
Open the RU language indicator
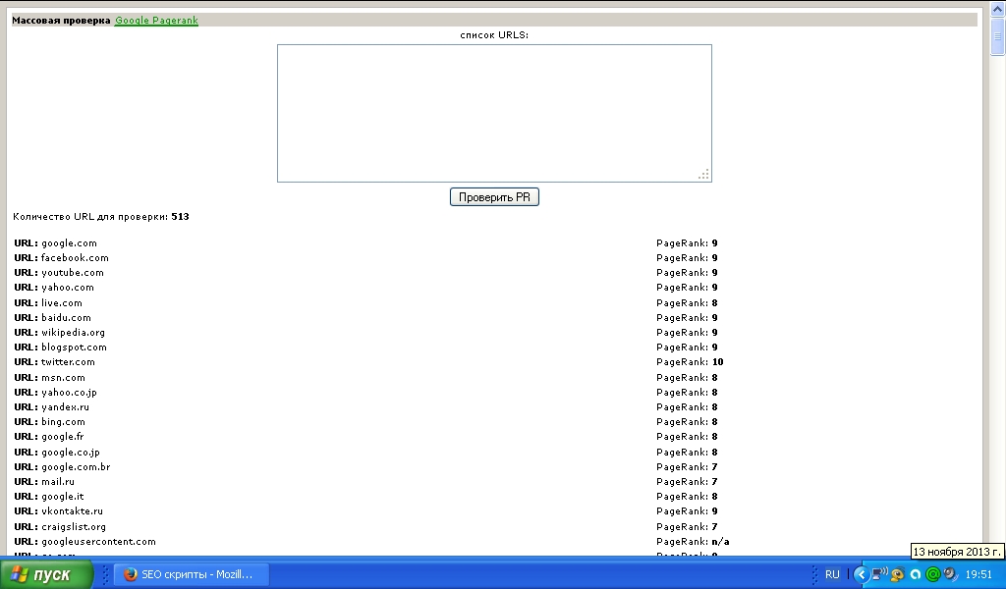point(832,574)
